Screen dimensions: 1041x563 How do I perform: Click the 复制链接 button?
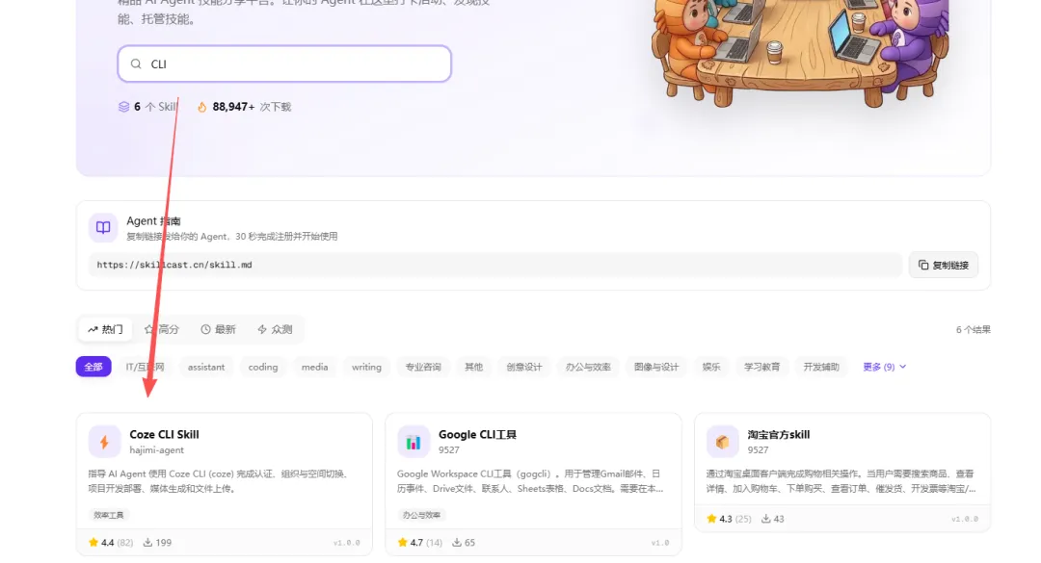click(x=943, y=265)
